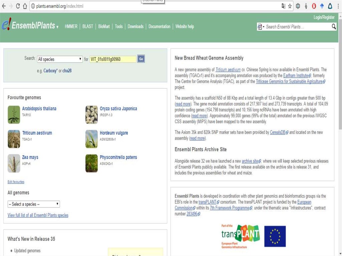Go to the Downloads menu item

(135, 26)
